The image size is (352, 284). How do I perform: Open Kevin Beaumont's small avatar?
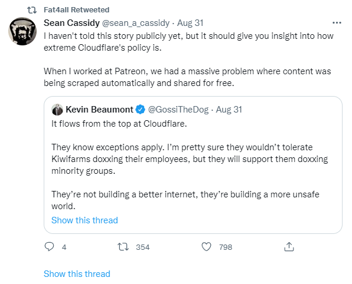click(57, 110)
